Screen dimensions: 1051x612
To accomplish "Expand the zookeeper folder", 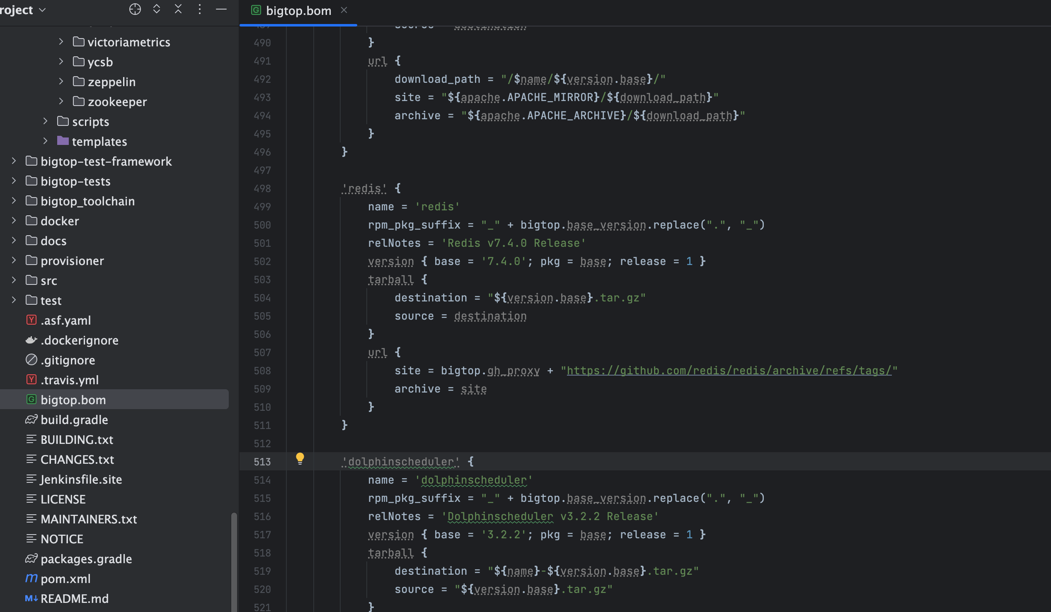I will [61, 101].
